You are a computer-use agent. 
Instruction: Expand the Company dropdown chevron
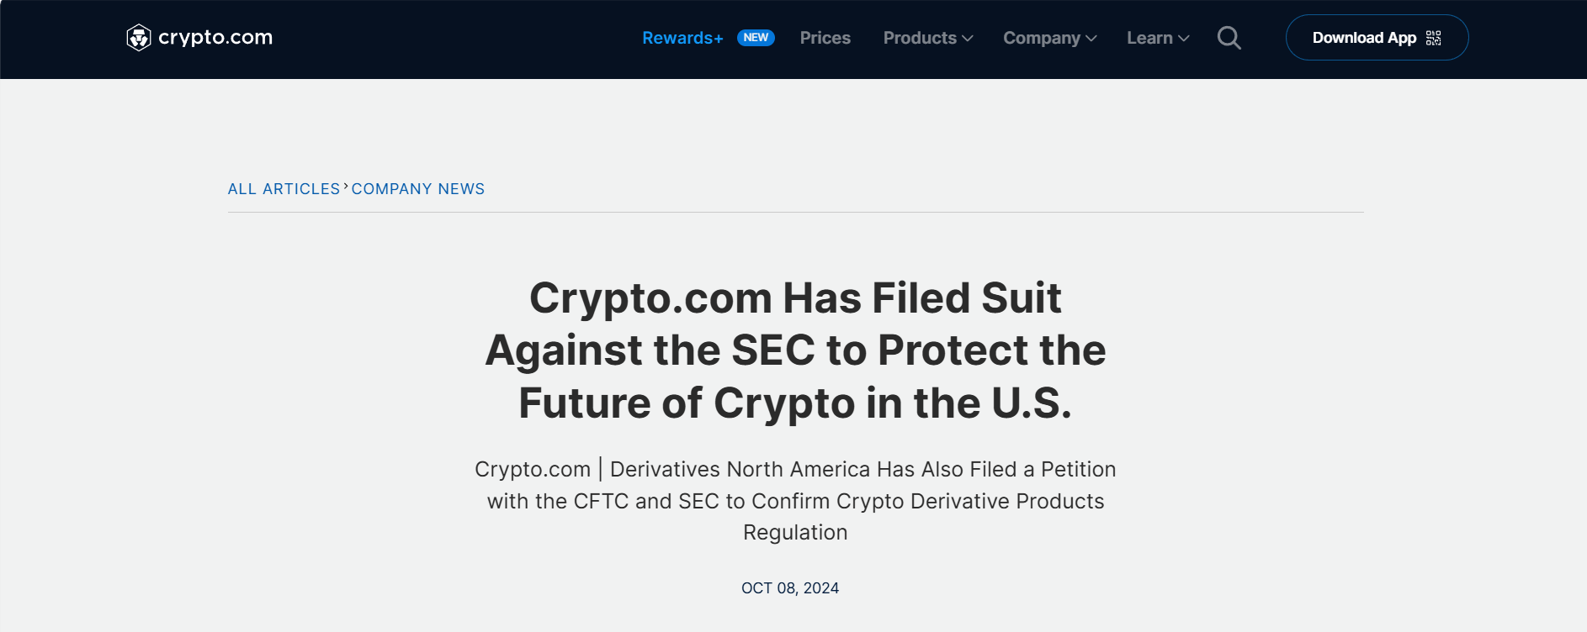click(x=1091, y=39)
